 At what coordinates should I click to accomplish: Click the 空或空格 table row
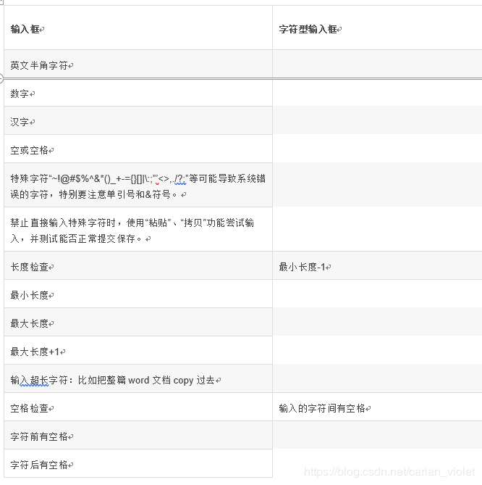tap(30, 150)
